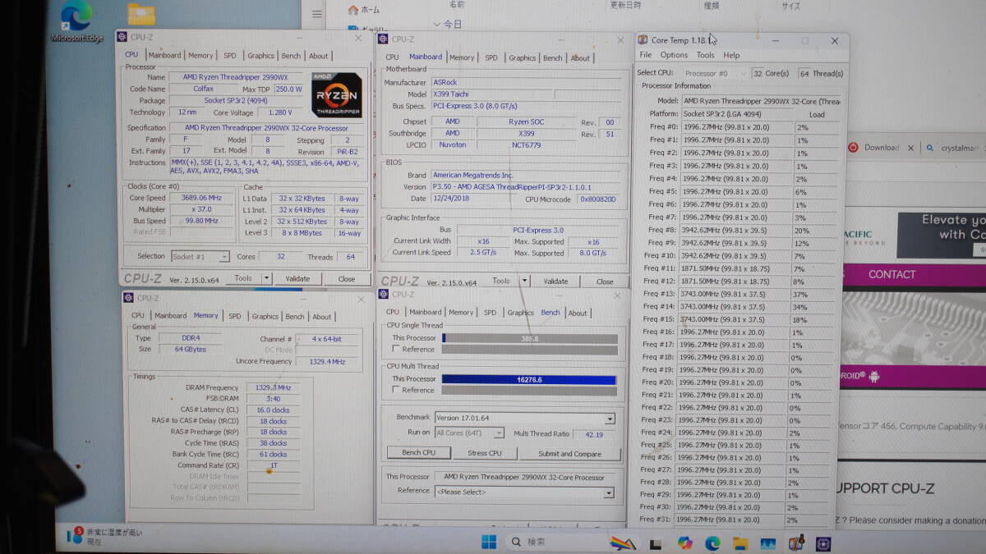The width and height of the screenshot is (986, 554).
Task: Click the Submit and Compare button
Action: click(x=569, y=453)
